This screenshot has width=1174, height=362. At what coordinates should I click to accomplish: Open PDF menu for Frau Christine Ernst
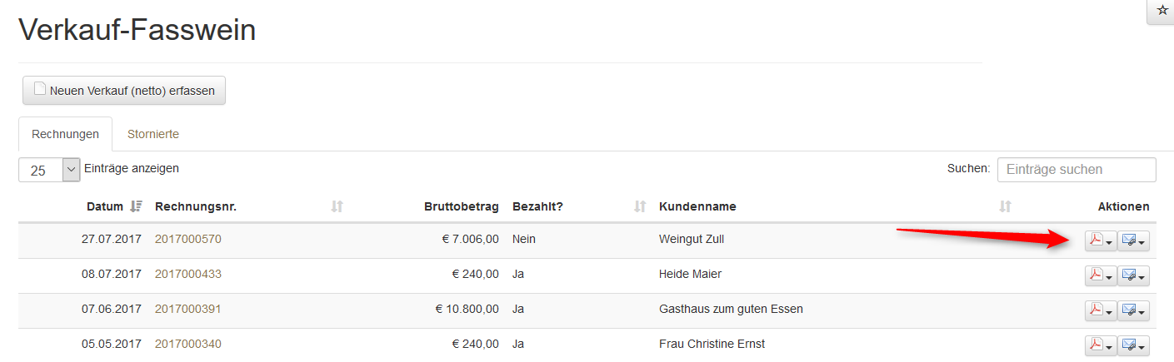tap(1100, 345)
